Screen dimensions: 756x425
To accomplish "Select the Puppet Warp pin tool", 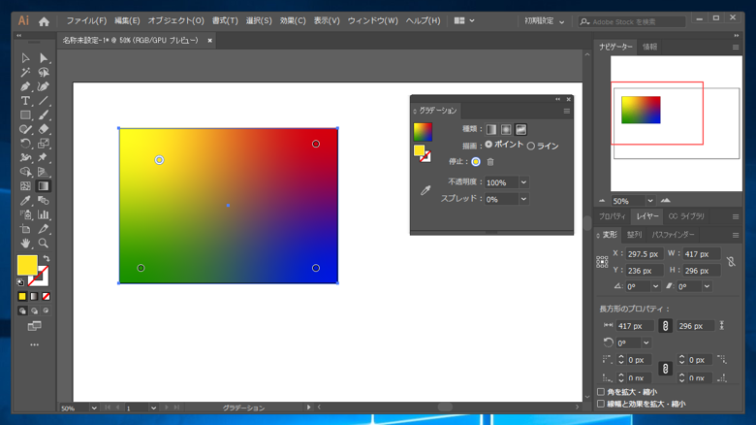I will coord(44,157).
